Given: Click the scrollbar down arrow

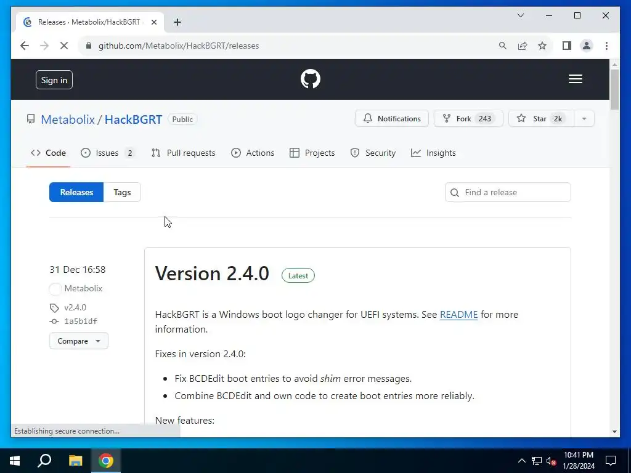Looking at the screenshot, I should pos(614,432).
